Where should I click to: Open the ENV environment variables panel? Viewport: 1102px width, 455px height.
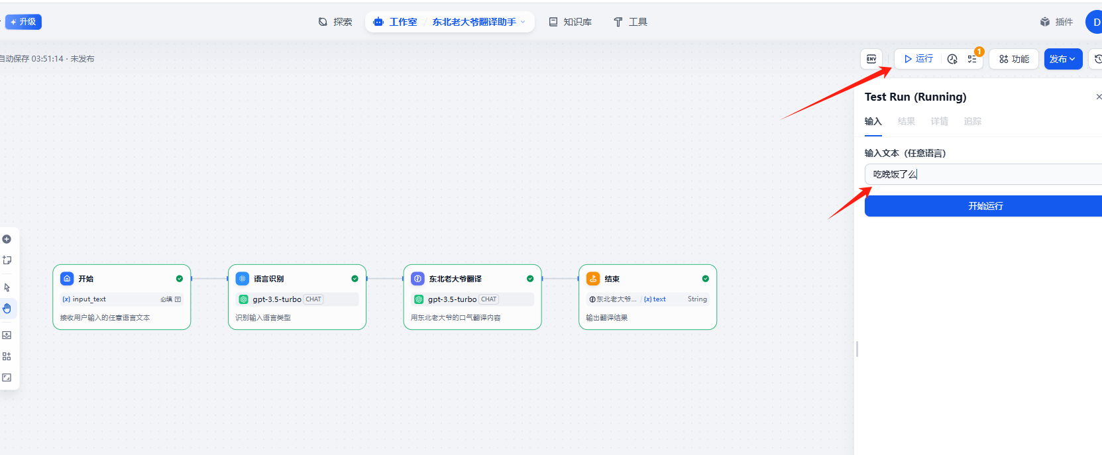pyautogui.click(x=871, y=59)
